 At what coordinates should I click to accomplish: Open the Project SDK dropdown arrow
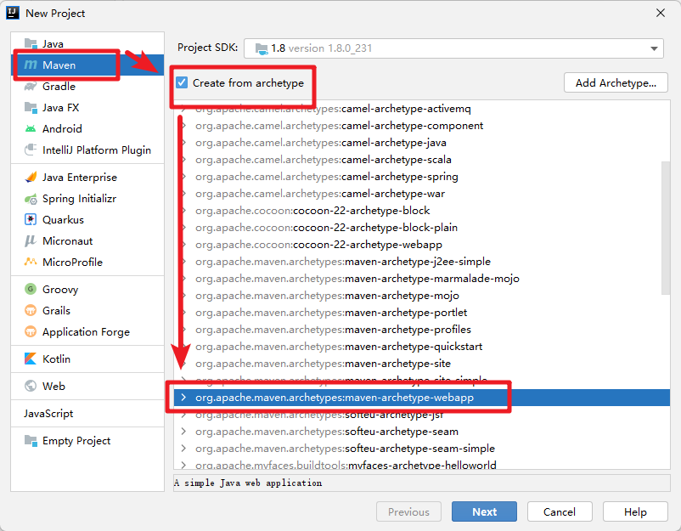(654, 48)
